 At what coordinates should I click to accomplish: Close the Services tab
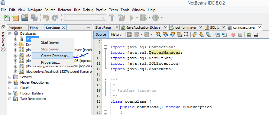pyautogui.click(x=63, y=27)
